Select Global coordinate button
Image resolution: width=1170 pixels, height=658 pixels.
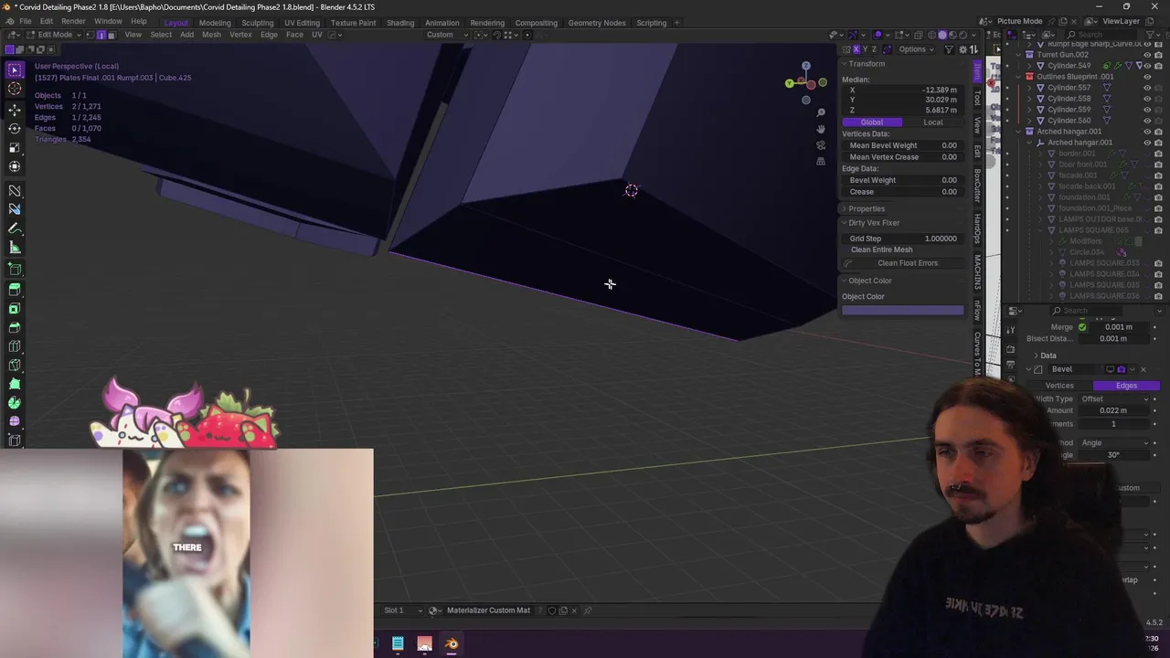872,122
